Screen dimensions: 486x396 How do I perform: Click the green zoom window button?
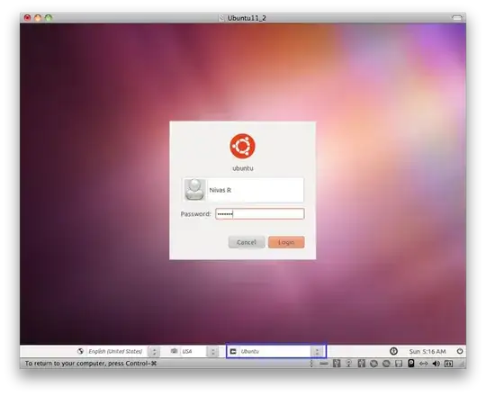pyautogui.click(x=49, y=18)
